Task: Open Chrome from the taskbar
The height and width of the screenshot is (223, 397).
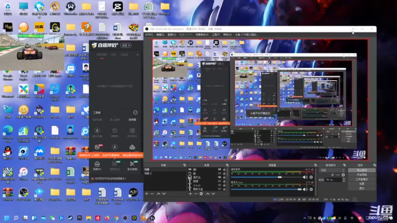Action: tap(116, 218)
